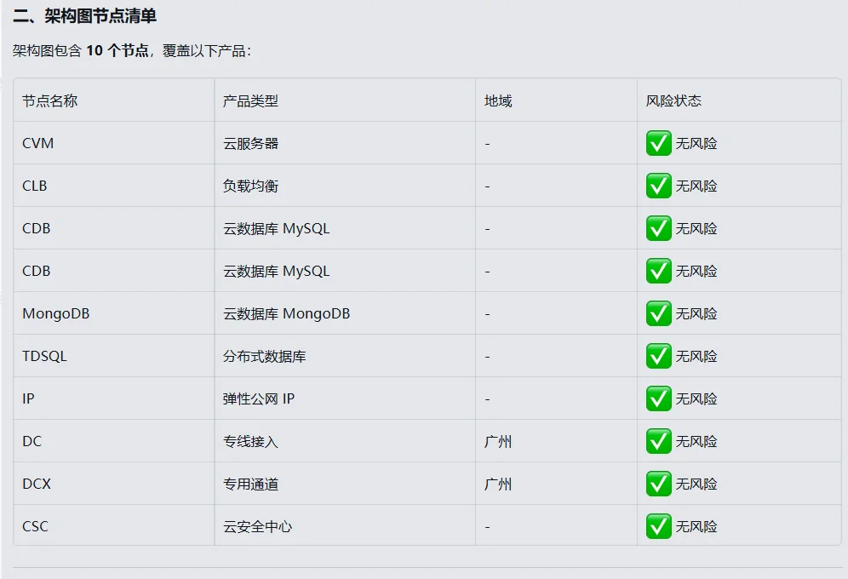This screenshot has height=579, width=848.
Task: Click the 风险状态 column header
Action: coord(673,100)
